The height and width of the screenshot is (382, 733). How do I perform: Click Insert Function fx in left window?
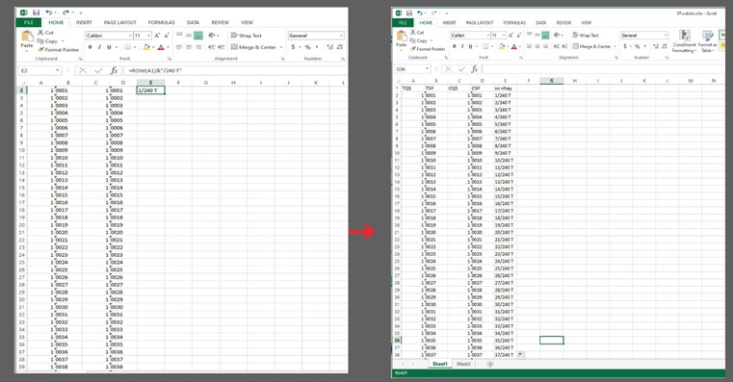114,70
